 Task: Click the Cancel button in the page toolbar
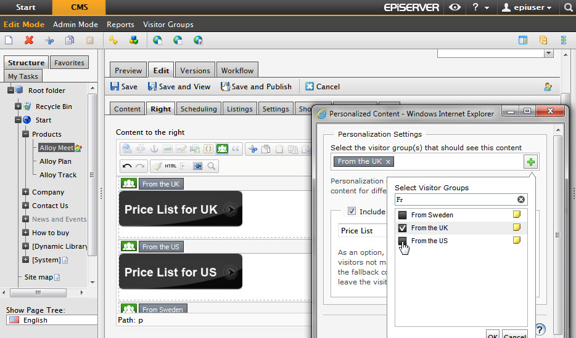[x=323, y=87]
